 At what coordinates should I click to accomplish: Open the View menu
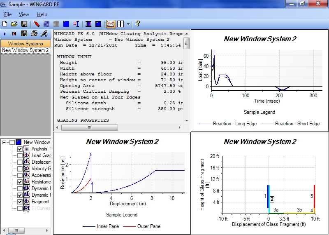point(24,14)
